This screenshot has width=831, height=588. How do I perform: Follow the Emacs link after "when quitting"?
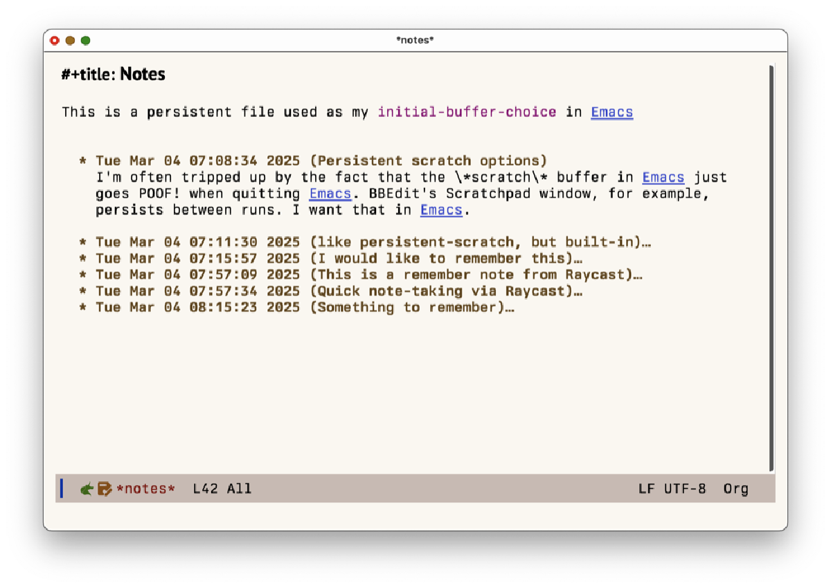[x=330, y=193]
